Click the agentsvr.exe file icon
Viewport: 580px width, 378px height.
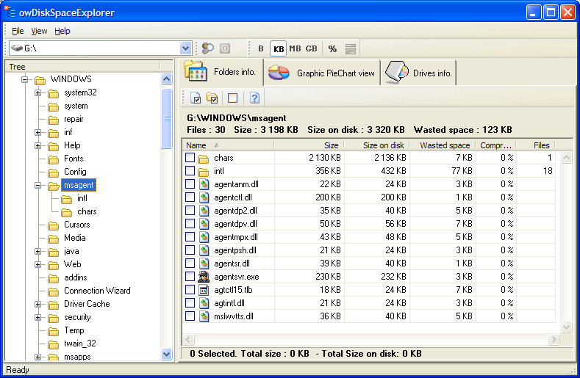204,277
